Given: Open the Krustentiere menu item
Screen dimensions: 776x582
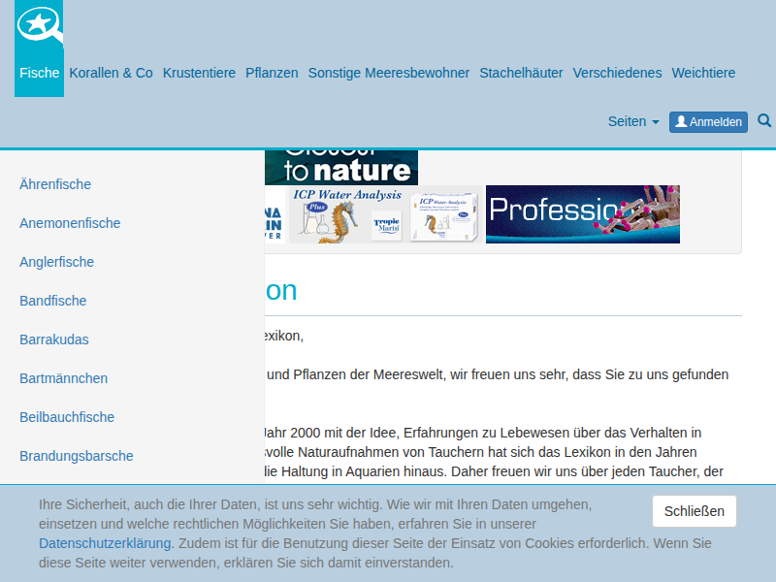Looking at the screenshot, I should pos(199,73).
